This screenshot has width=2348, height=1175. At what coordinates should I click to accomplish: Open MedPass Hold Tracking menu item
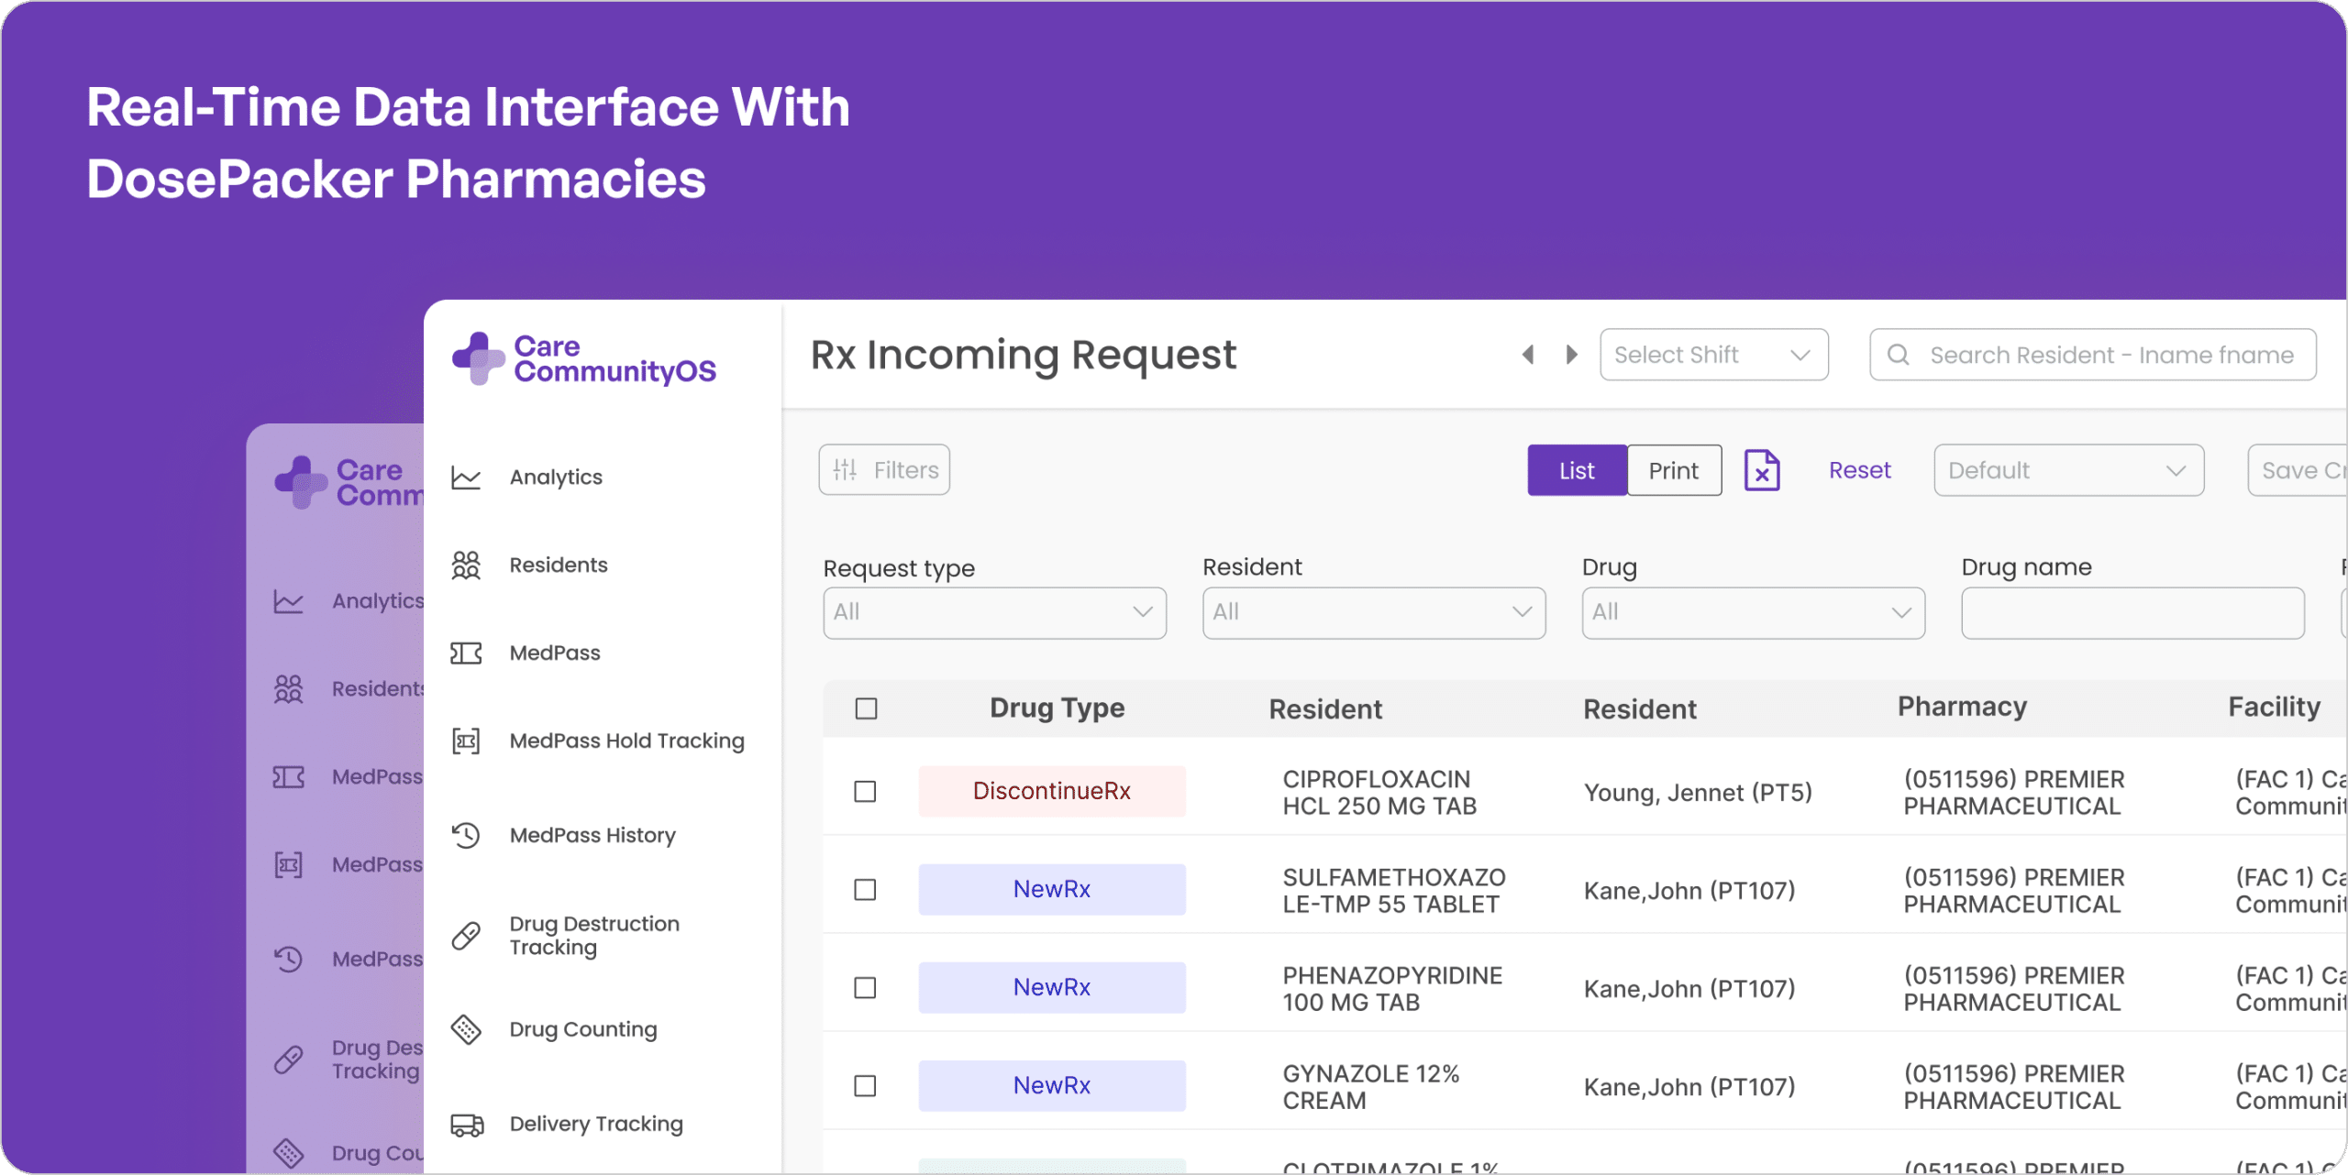click(626, 741)
